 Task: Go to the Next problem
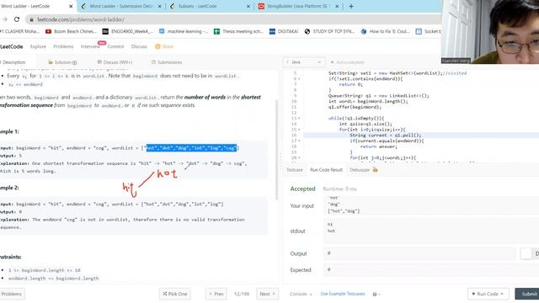coord(267,294)
